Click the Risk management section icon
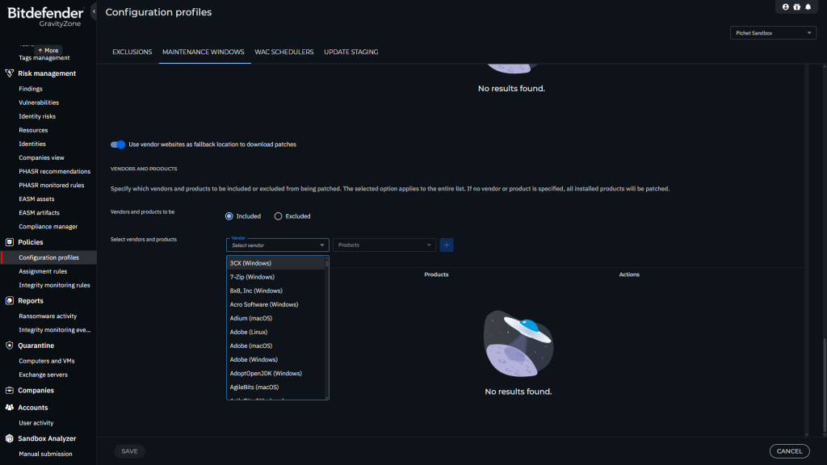 [x=10, y=73]
